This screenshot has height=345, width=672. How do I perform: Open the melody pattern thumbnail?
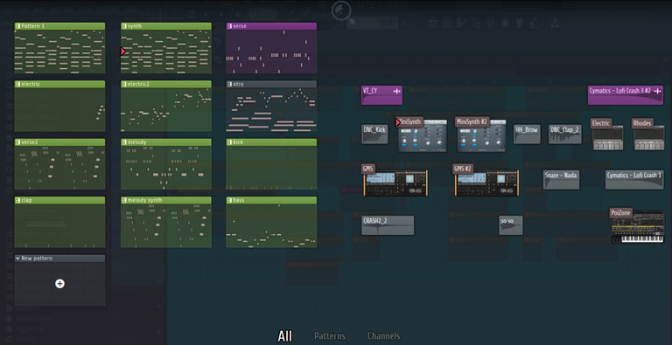tap(166, 164)
